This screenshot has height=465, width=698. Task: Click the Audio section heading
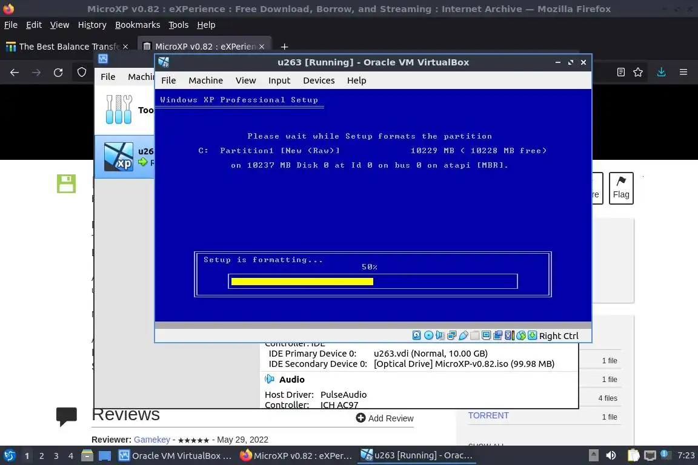click(292, 380)
